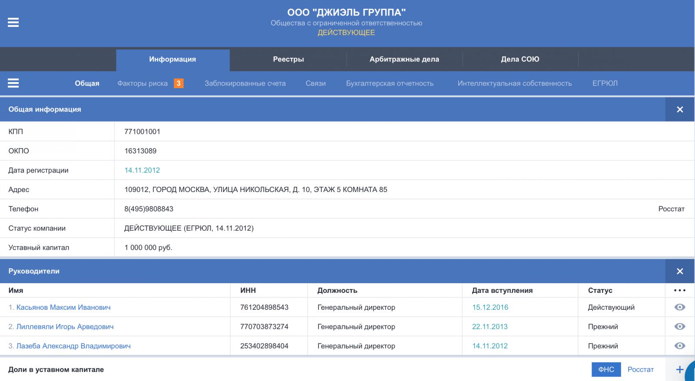The width and height of the screenshot is (695, 381).
Task: Open three-dots column options in Руководители table
Action: (x=680, y=290)
